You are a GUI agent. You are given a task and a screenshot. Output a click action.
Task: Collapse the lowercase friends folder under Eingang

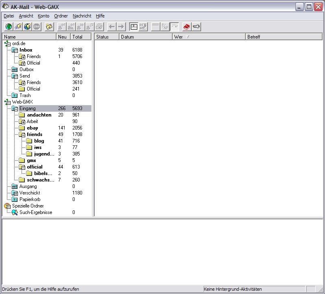pos(23,135)
